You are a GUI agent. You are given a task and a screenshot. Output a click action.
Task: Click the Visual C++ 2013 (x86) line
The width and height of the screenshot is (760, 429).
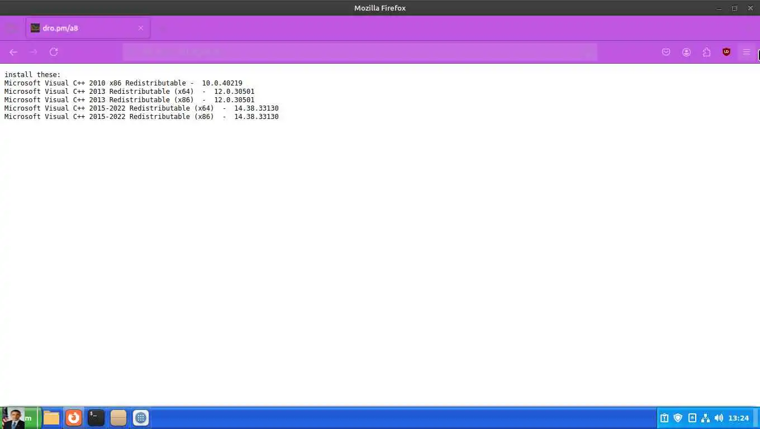[130, 100]
